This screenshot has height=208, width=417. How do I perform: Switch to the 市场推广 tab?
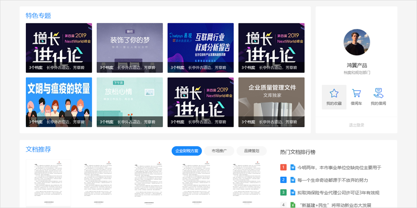point(219,151)
